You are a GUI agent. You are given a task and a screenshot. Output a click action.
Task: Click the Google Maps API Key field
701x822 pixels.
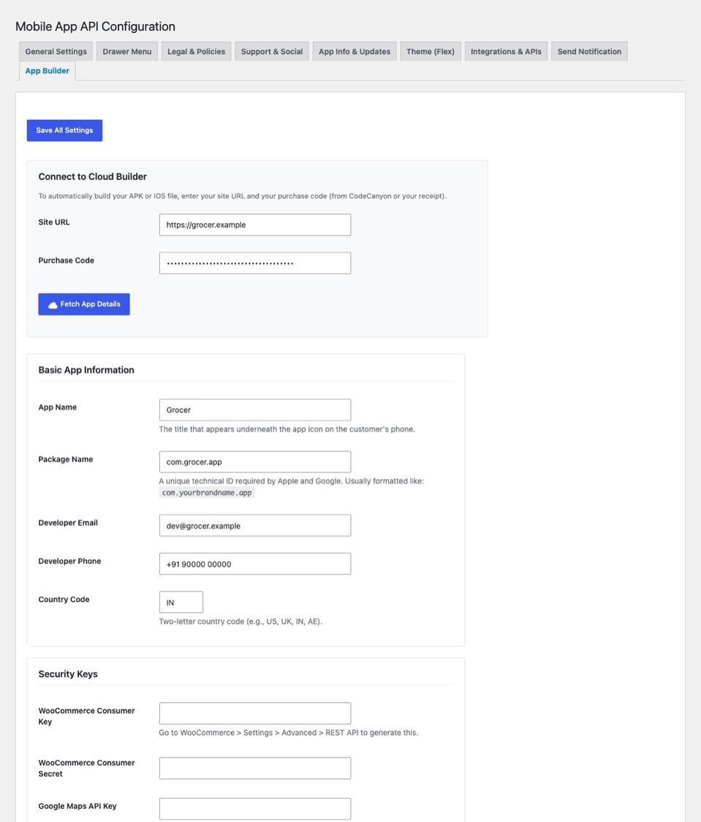[255, 809]
